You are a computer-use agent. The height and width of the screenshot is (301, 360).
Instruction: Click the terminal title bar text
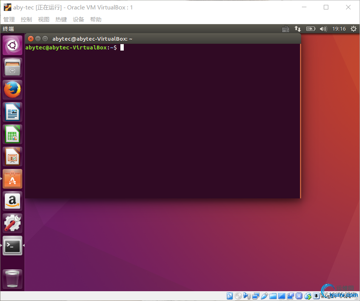click(x=92, y=39)
